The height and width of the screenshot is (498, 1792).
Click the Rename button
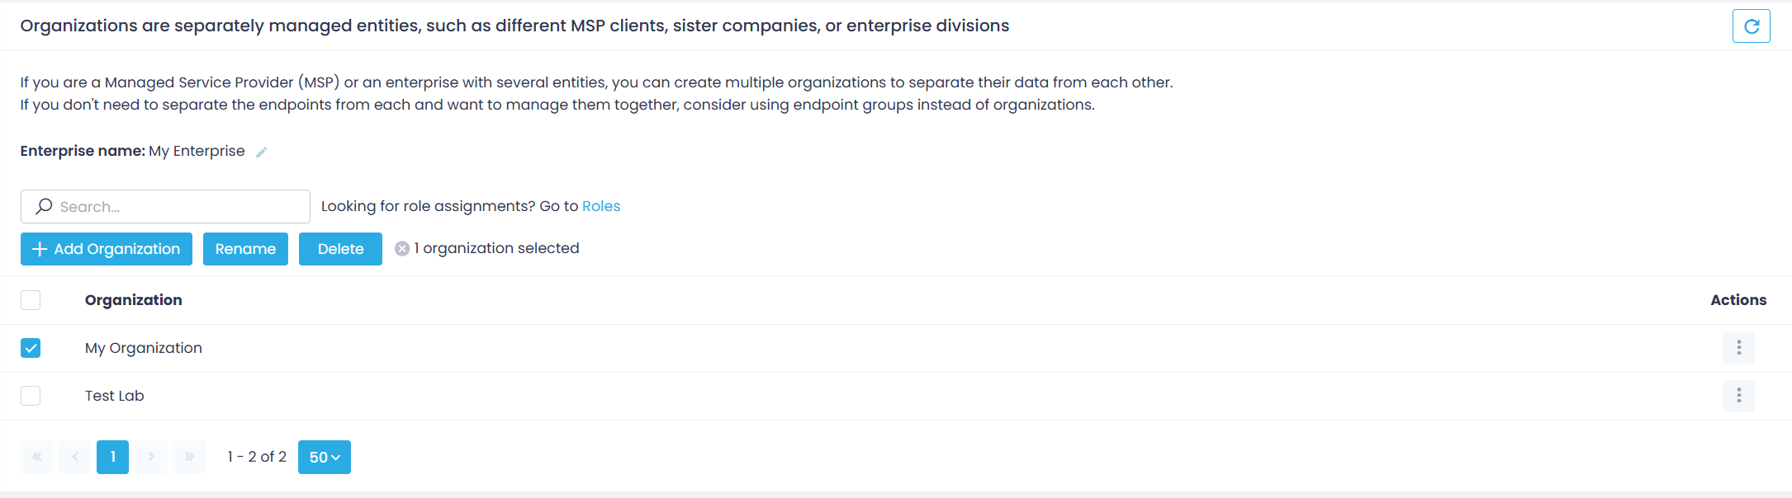[245, 248]
